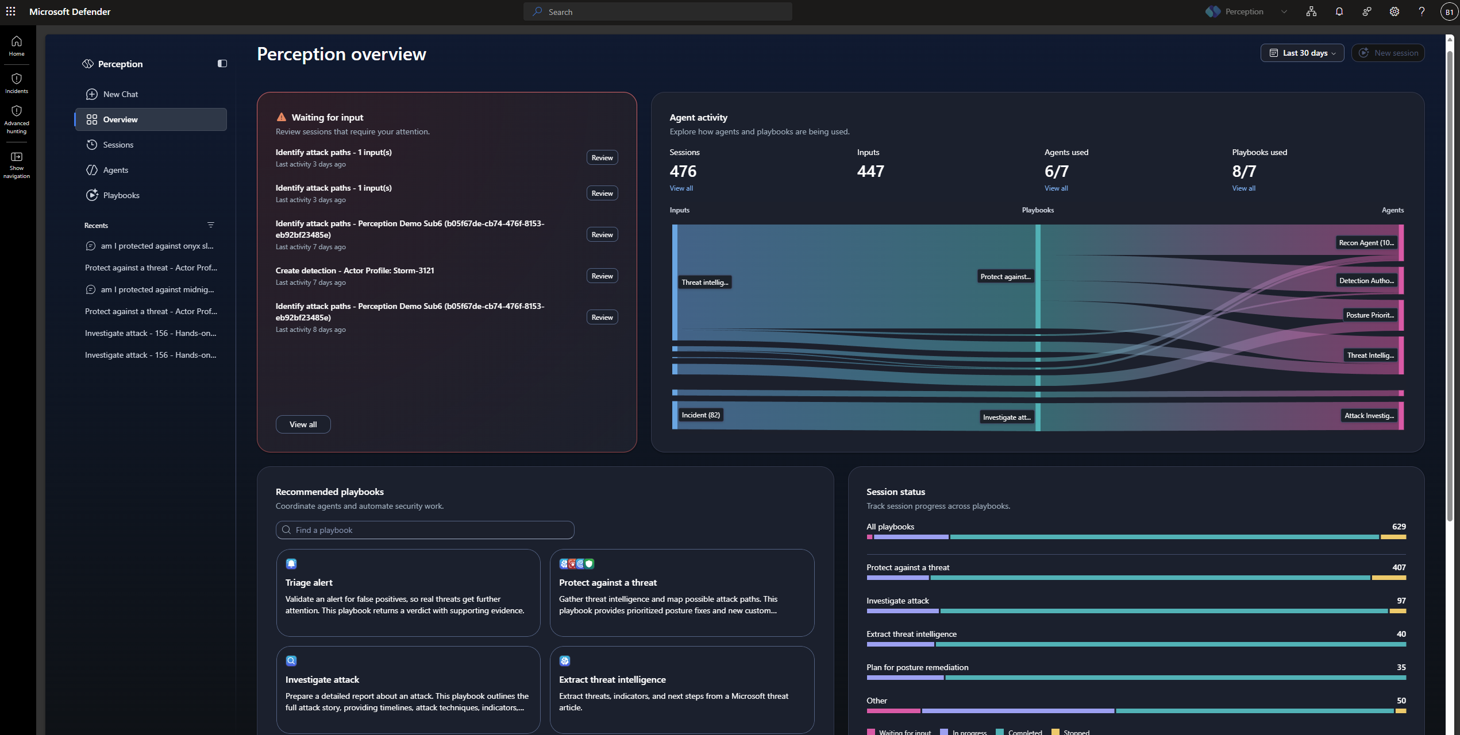1460x735 pixels.
Task: Click View all under Sessions count
Action: (x=681, y=188)
